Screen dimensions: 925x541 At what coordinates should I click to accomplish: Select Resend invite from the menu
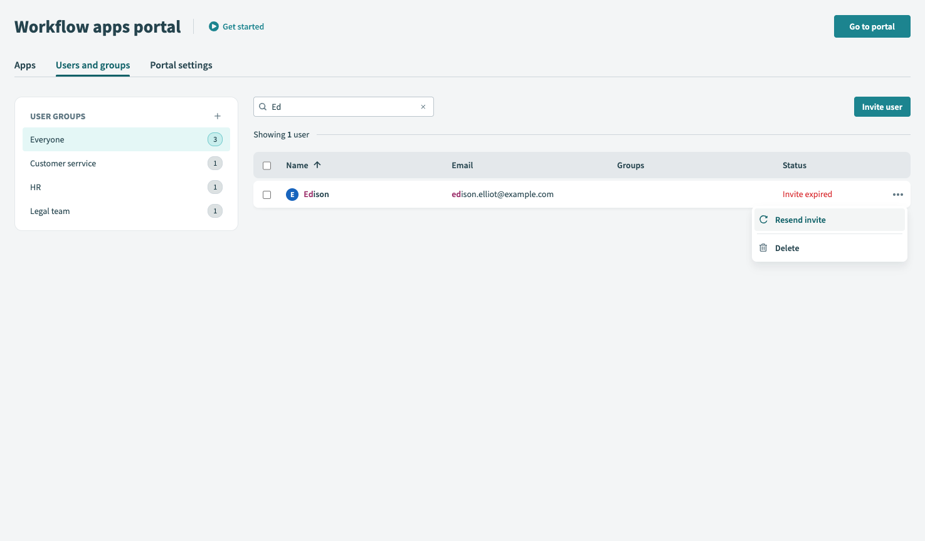[800, 220]
